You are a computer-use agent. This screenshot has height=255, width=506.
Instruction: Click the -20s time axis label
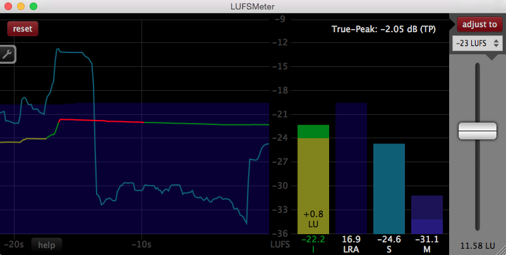tap(13, 245)
